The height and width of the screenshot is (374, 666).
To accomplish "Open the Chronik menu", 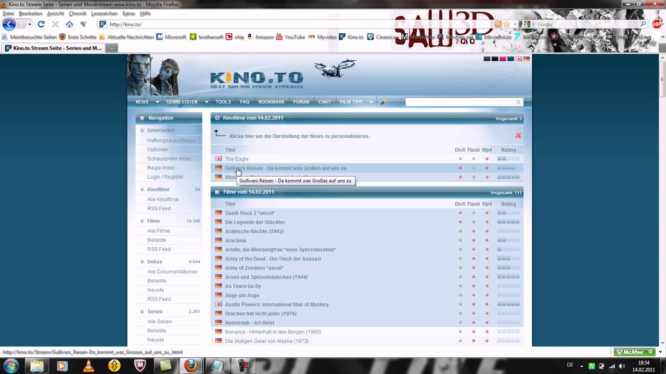I will (78, 14).
